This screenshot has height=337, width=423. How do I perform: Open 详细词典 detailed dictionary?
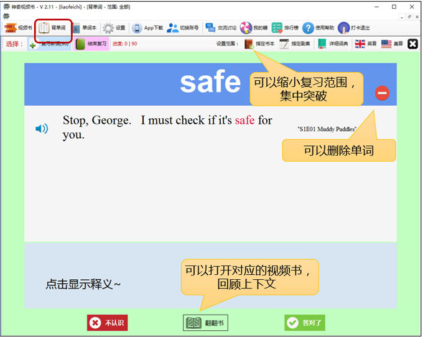pos(333,44)
